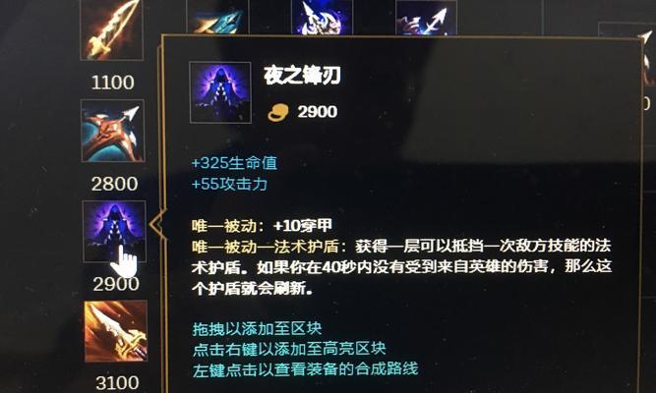Select the golden blade item priced 3100

click(x=116, y=331)
